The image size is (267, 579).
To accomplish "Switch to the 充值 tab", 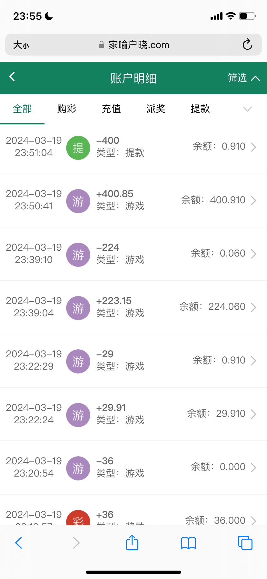I will coord(111,109).
